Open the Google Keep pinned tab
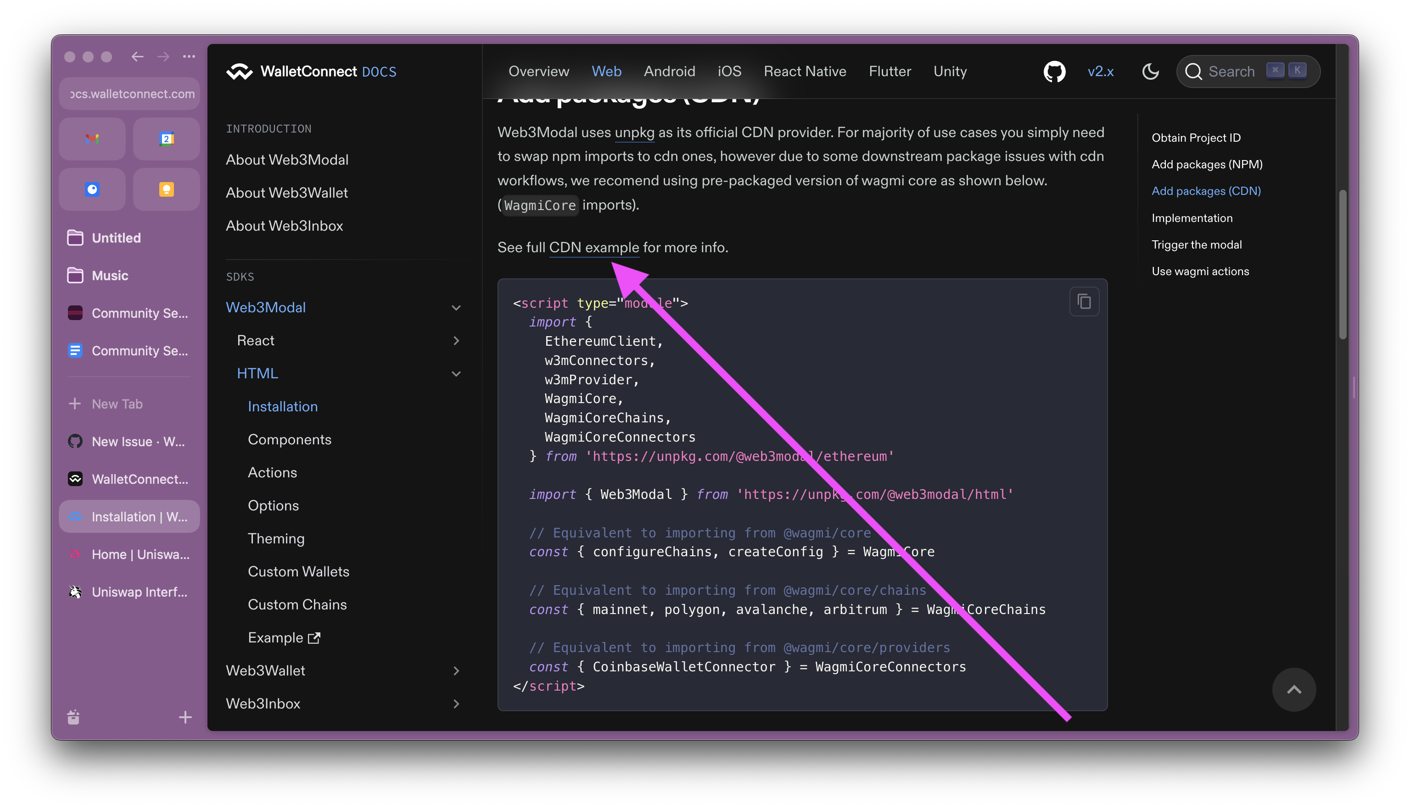Screen dimensions: 1410x808 [166, 188]
